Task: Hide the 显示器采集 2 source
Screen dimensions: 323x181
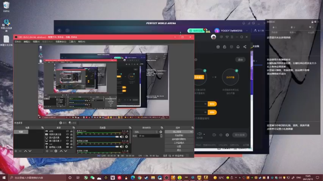Action: pos(67,141)
